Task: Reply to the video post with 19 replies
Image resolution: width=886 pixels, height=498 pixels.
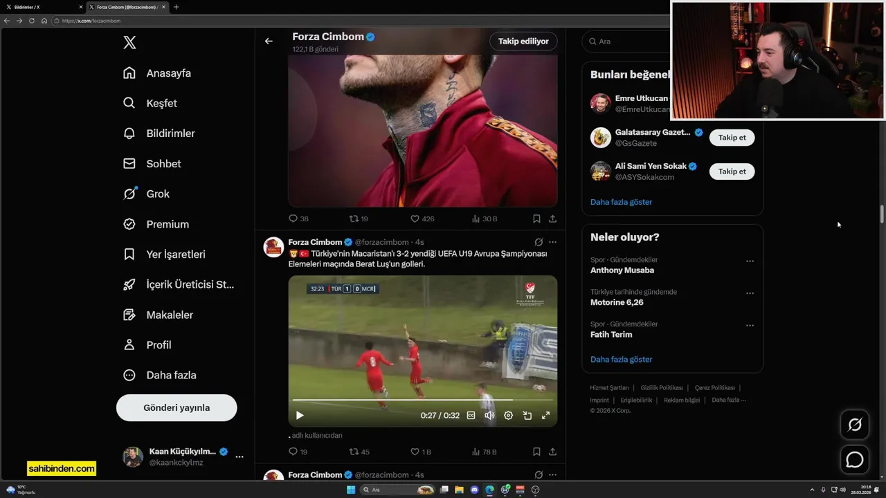Action: click(x=298, y=452)
